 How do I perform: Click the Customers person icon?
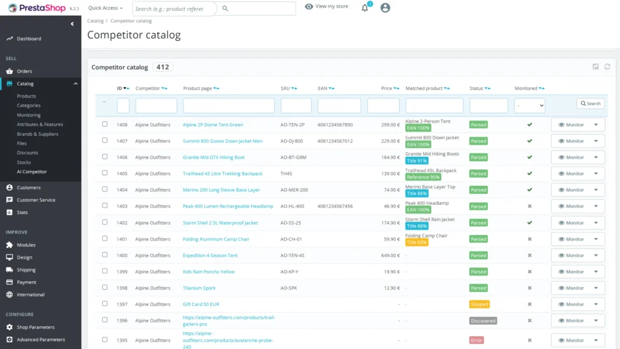10,188
